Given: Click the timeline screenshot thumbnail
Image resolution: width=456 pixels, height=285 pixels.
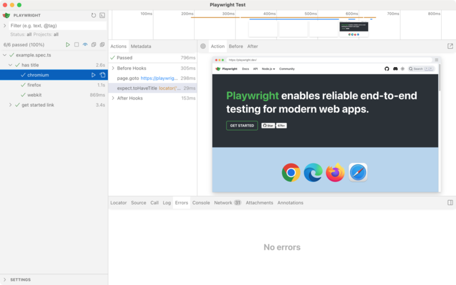Looking at the screenshot, I should (x=353, y=29).
